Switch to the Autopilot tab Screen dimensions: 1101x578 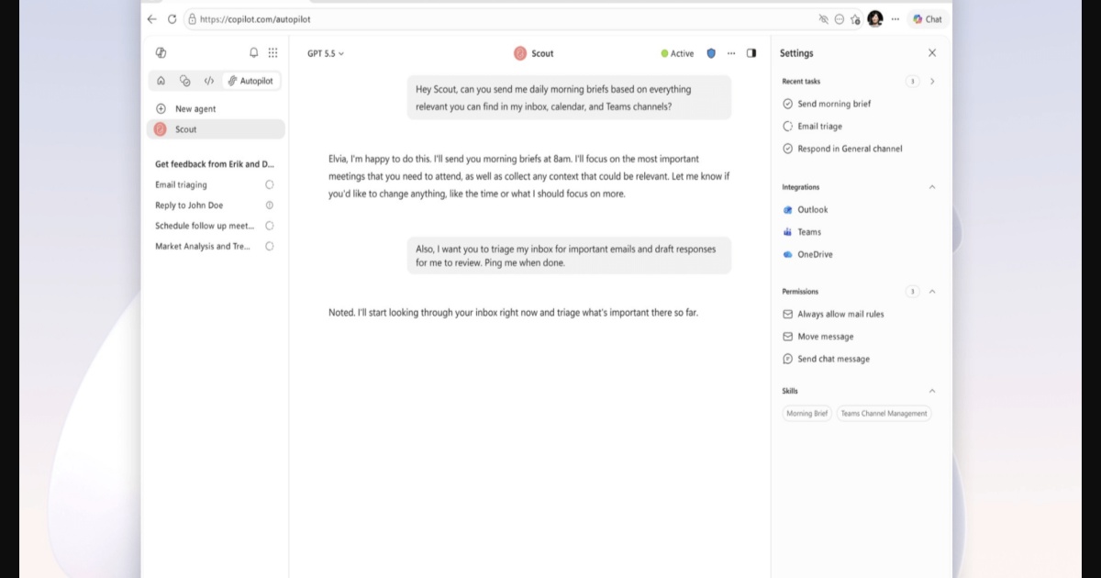point(251,81)
